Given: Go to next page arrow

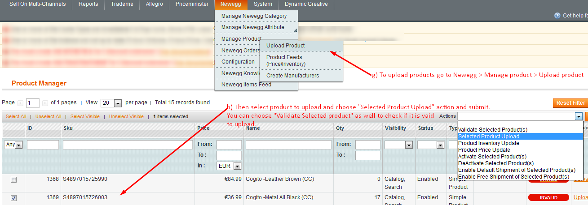Looking at the screenshot, I should [x=45, y=103].
